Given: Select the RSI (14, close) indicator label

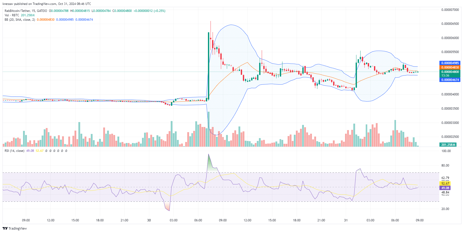Looking at the screenshot, I should coord(14,151).
